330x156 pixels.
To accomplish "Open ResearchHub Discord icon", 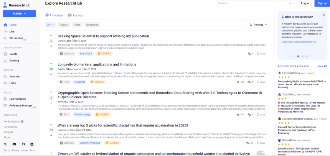I will [x=14, y=144].
